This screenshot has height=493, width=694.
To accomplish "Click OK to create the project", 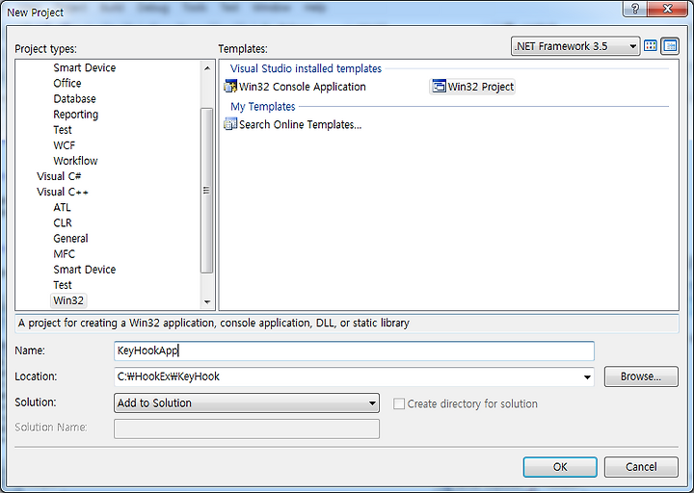I will 560,467.
